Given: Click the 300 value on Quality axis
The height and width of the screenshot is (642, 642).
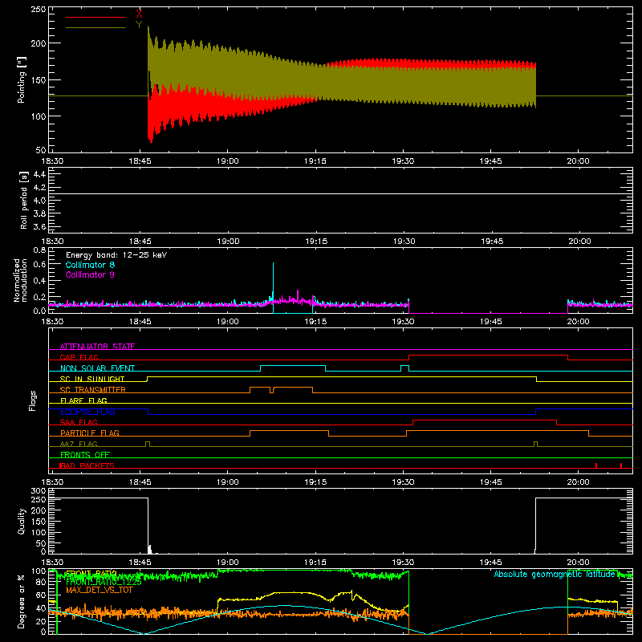Looking at the screenshot, I should point(38,491).
